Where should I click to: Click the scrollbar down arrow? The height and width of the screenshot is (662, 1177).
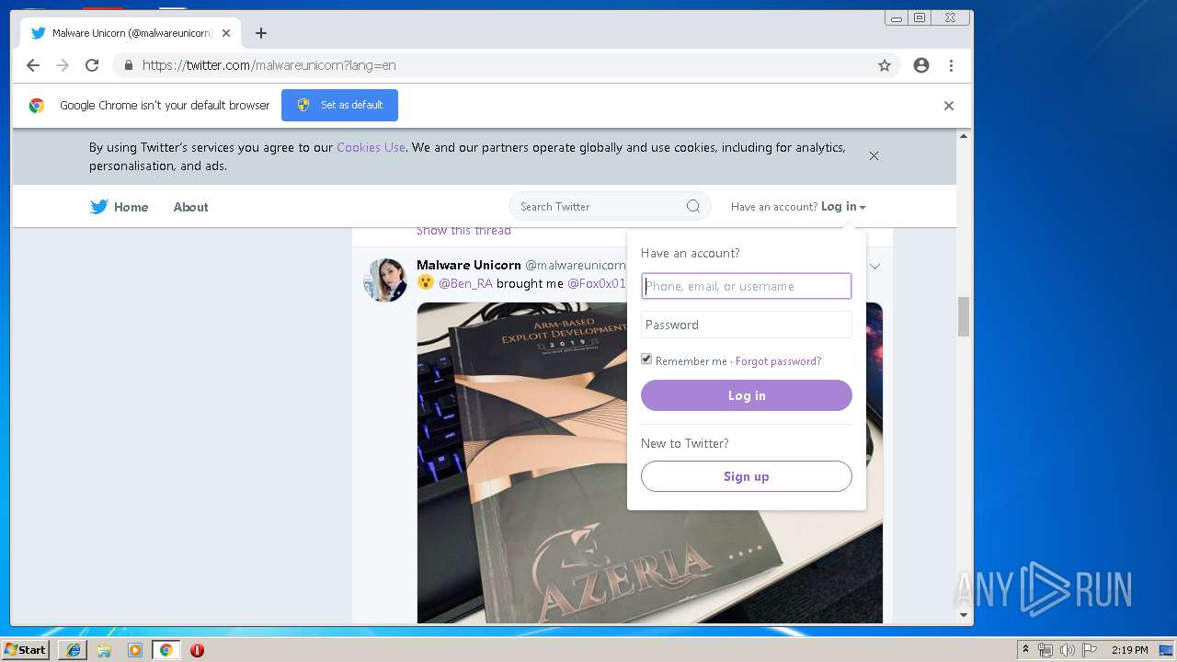point(964,615)
